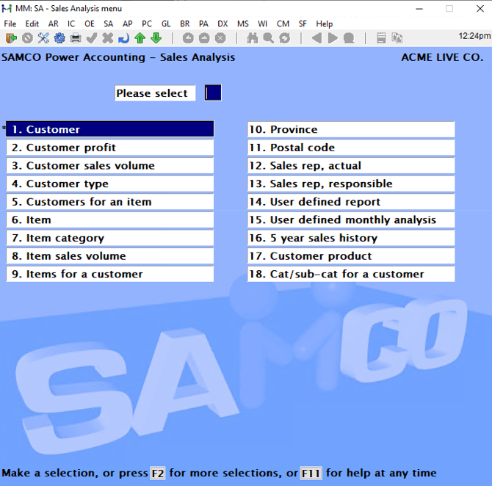Select 14. User defined report
Screen dimensions: 492x486
(x=351, y=201)
